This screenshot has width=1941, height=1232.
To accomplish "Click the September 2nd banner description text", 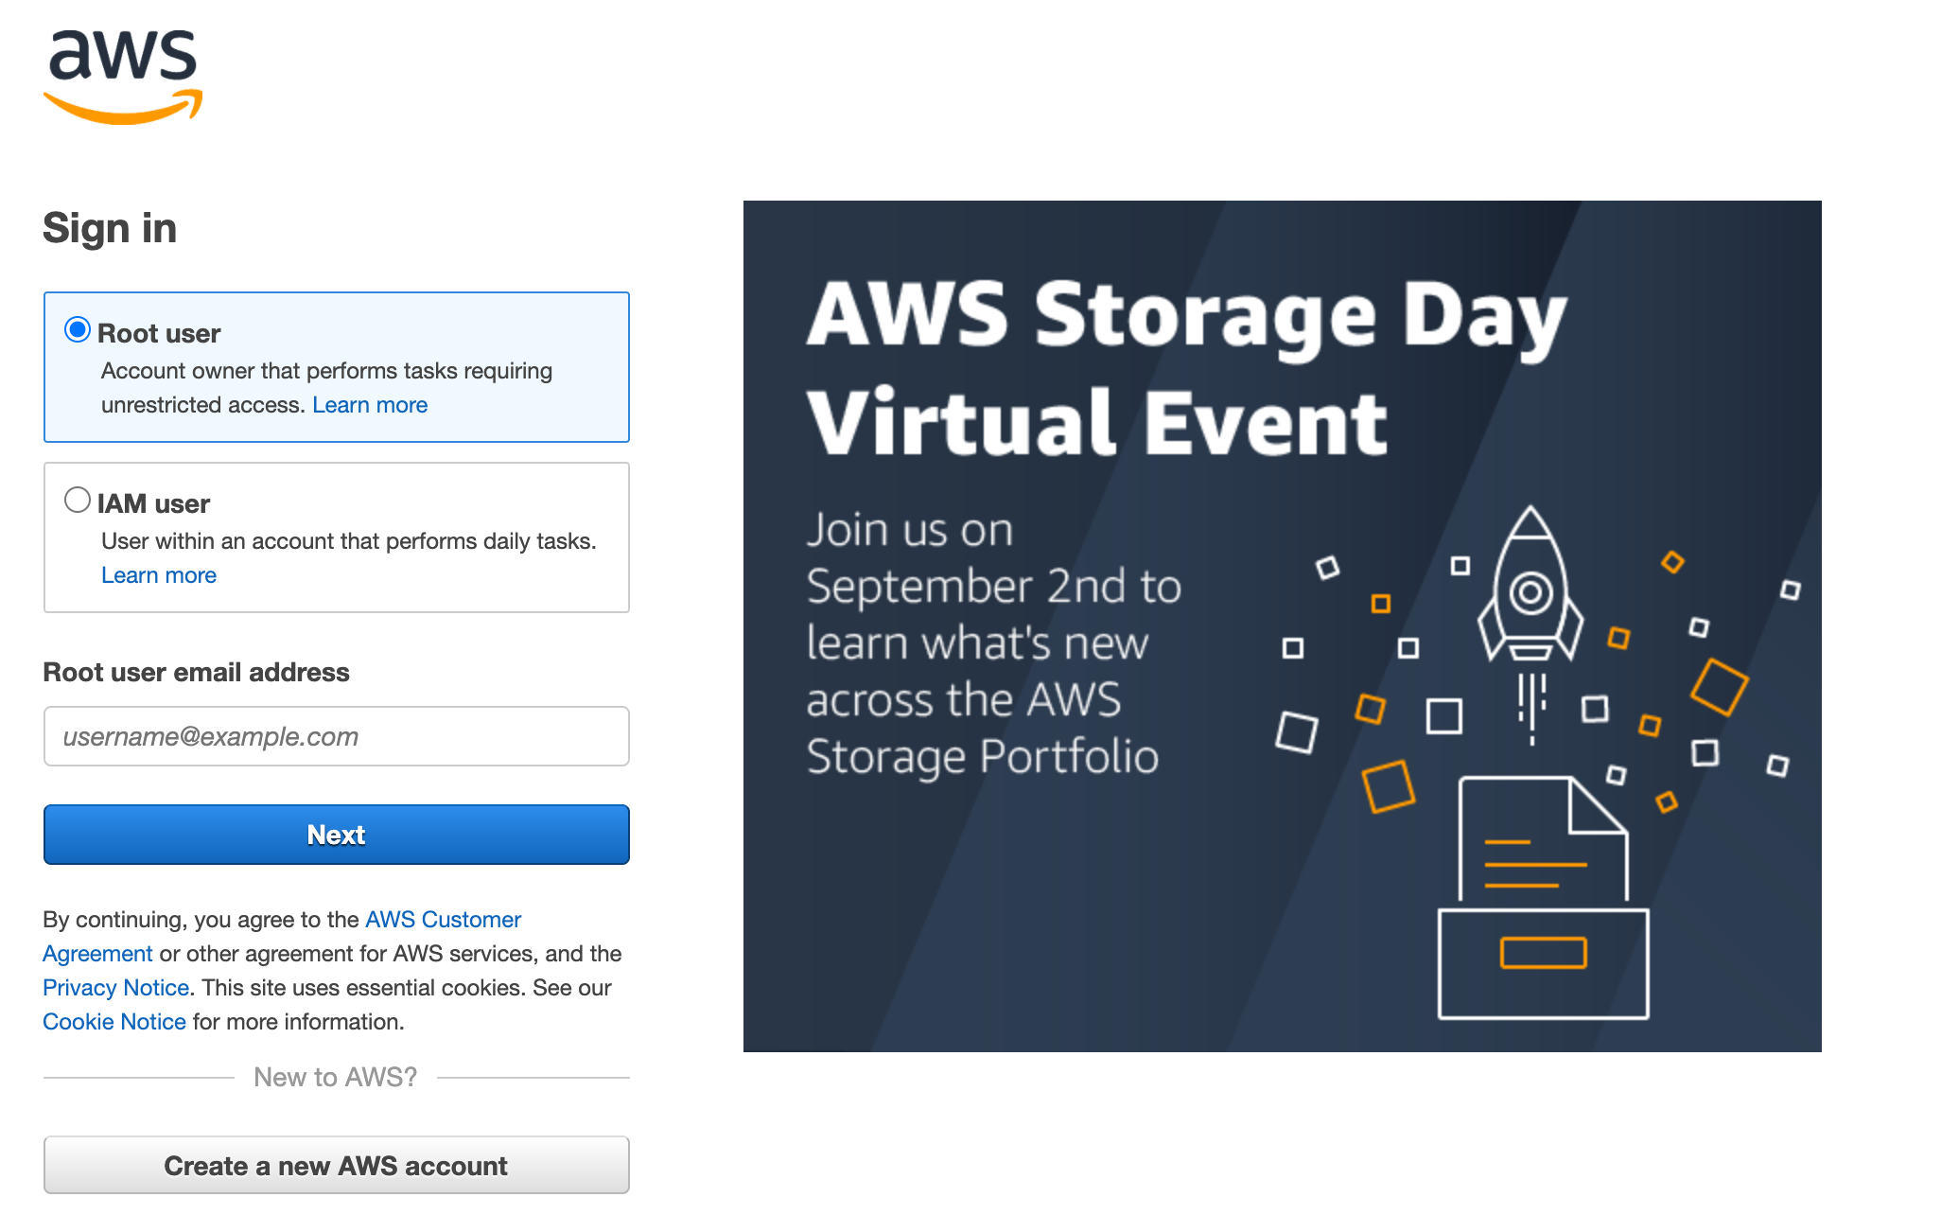I will [x=993, y=643].
